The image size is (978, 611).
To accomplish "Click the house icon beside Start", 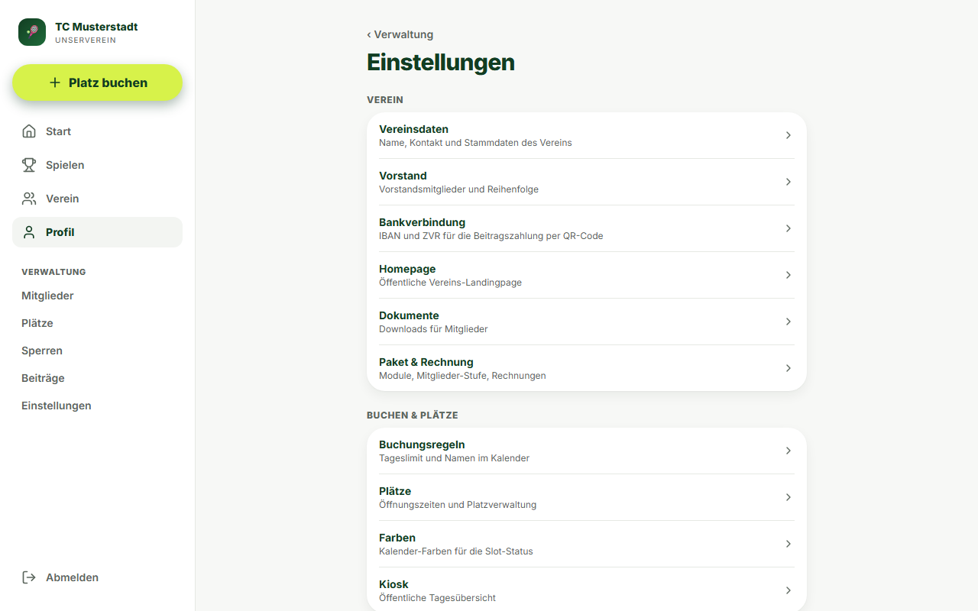I will click(29, 131).
